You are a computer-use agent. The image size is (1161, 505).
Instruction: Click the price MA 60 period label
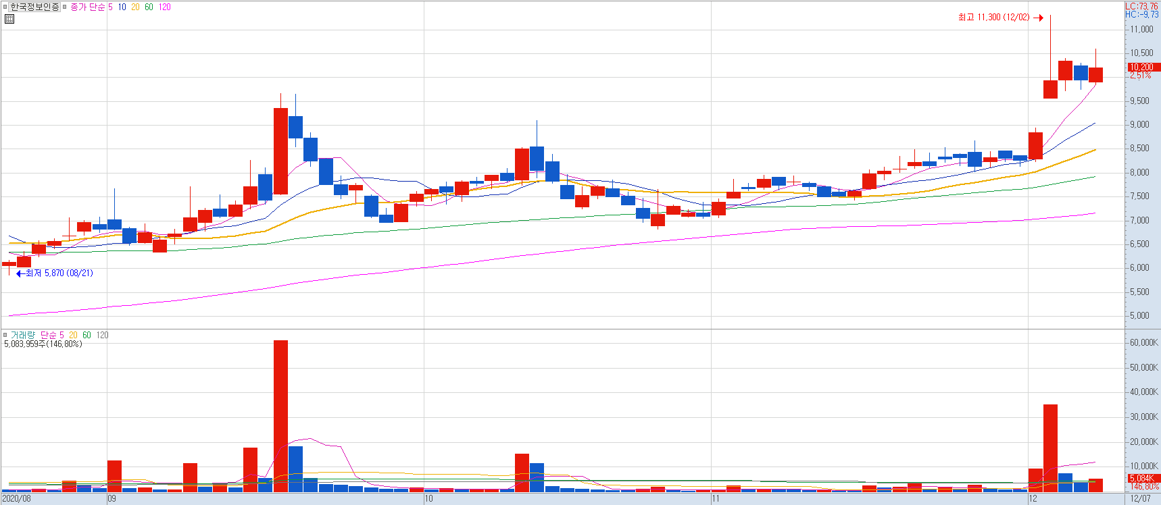point(149,7)
